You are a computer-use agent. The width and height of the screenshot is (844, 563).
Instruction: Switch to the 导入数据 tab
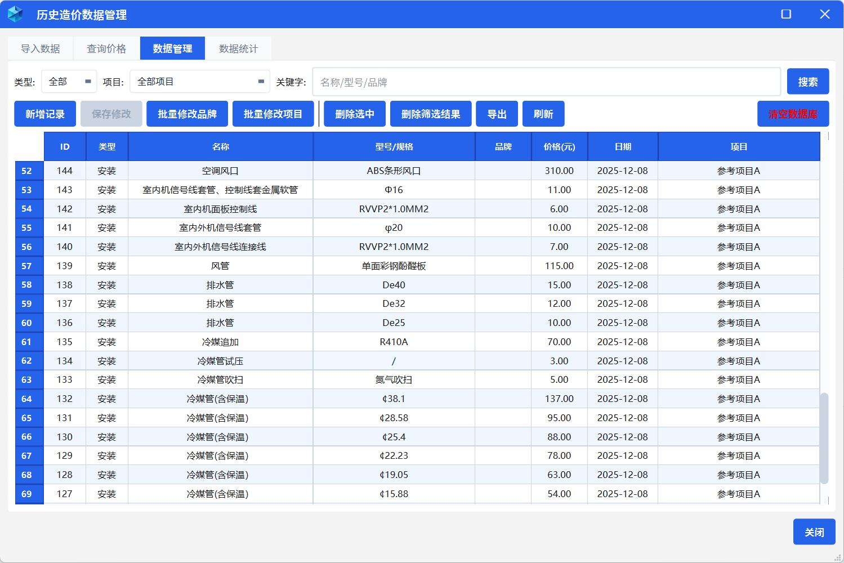pyautogui.click(x=40, y=48)
